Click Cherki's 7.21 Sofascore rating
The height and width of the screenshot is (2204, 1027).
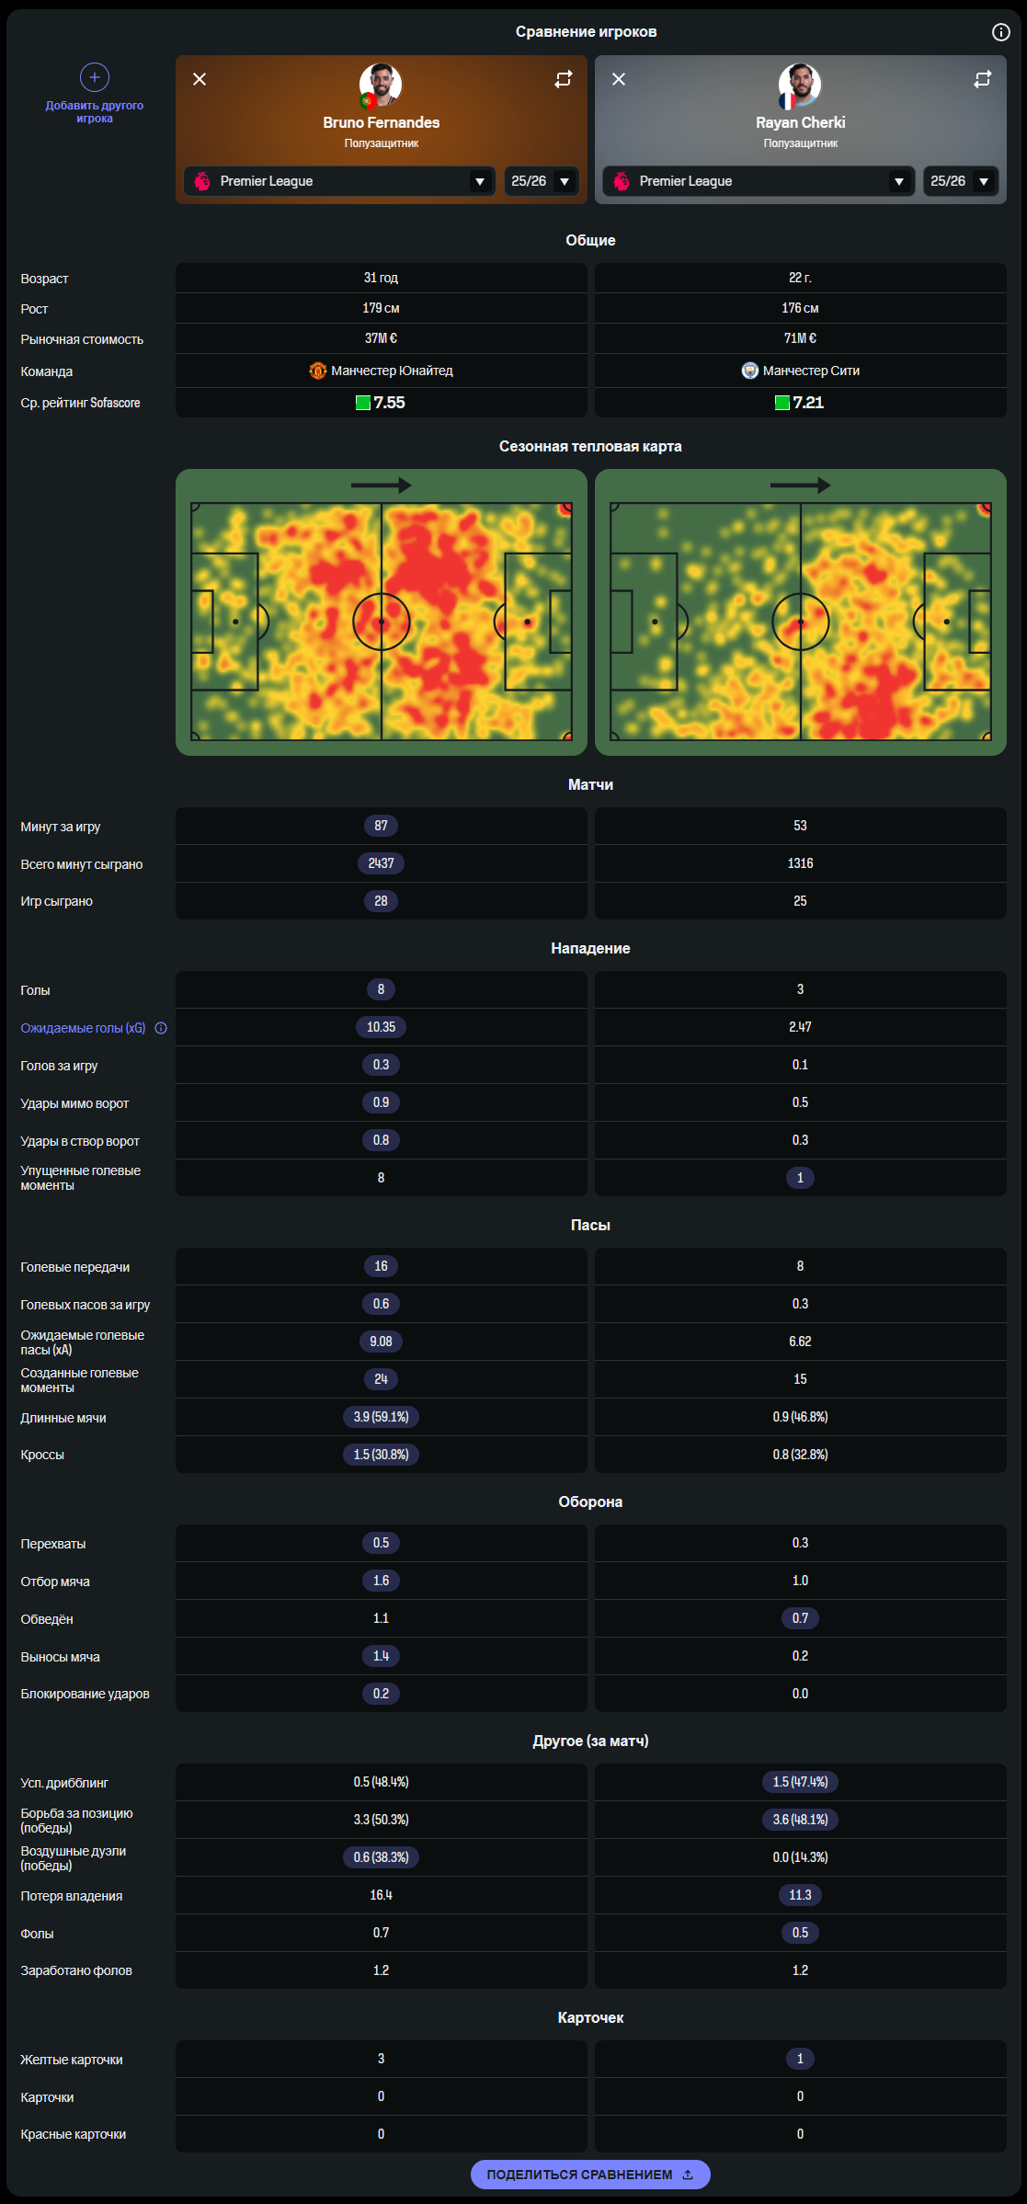point(808,403)
